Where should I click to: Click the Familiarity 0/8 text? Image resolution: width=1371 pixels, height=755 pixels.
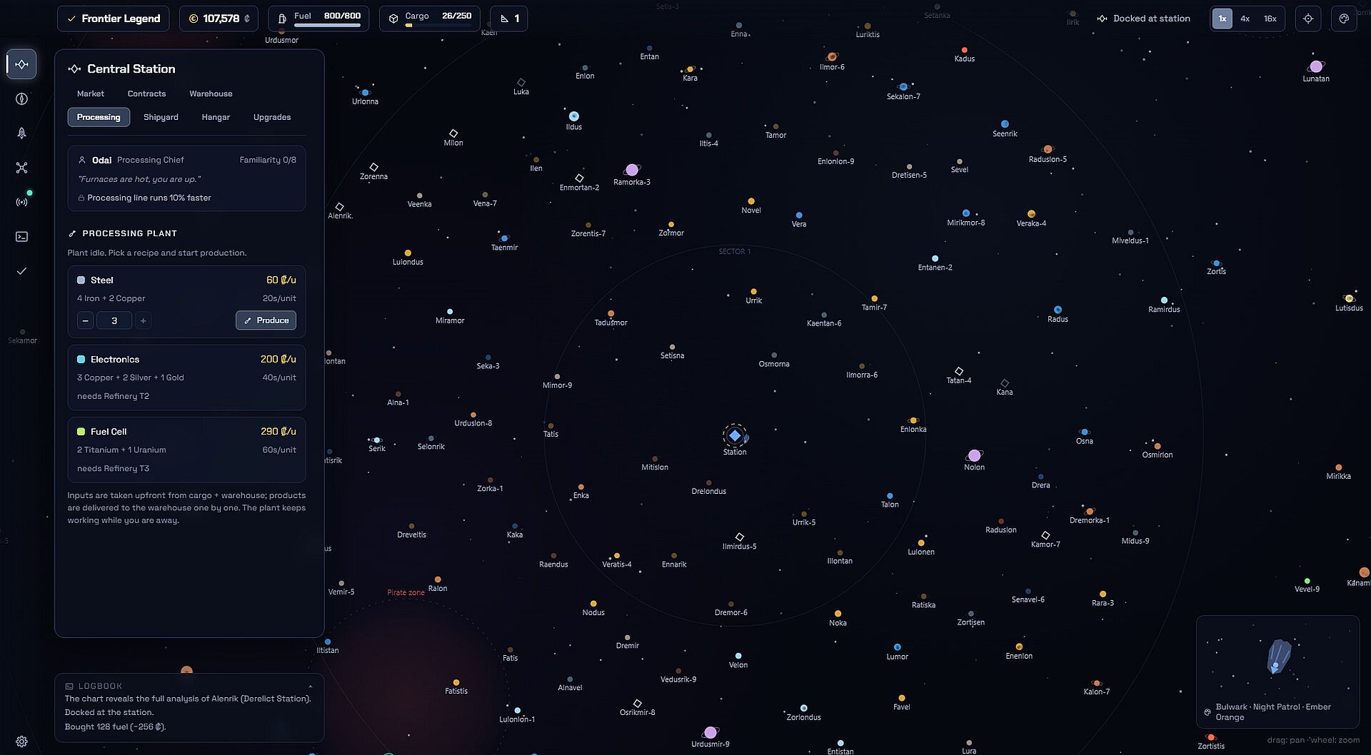tap(268, 160)
